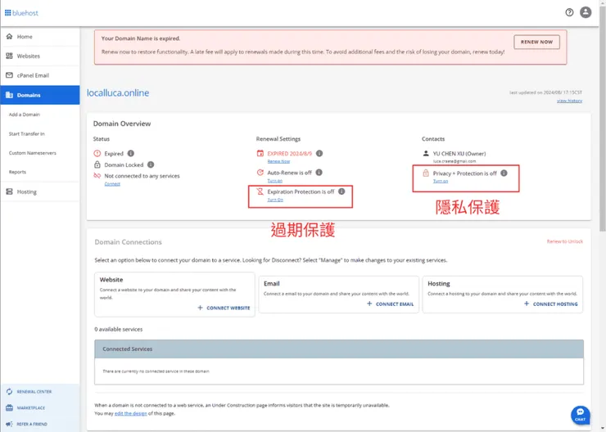Click the RENEW NOW button in banner
606x432 pixels.
coord(536,42)
